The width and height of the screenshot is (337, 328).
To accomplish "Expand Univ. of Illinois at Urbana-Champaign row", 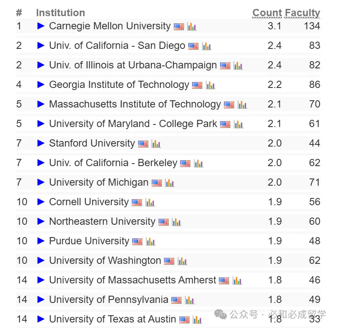I will (41, 65).
